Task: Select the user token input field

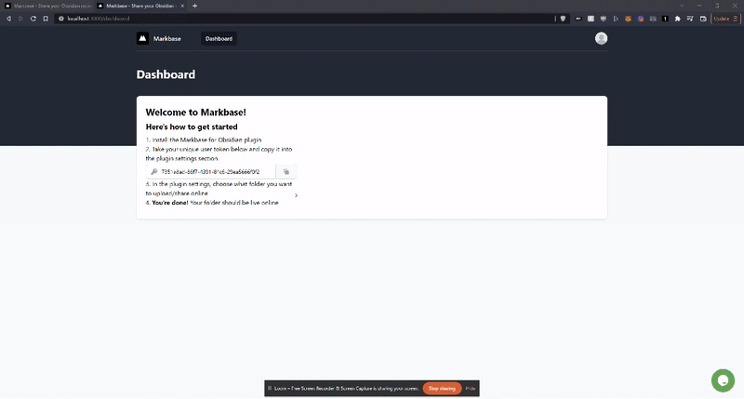Action: click(x=210, y=172)
